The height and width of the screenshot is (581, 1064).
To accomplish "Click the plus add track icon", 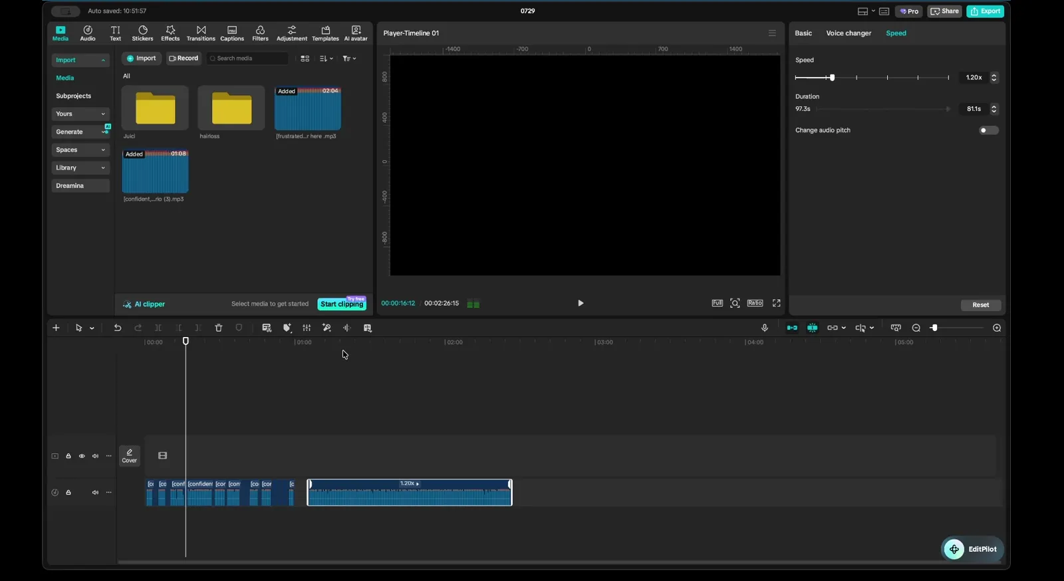I will (x=56, y=328).
